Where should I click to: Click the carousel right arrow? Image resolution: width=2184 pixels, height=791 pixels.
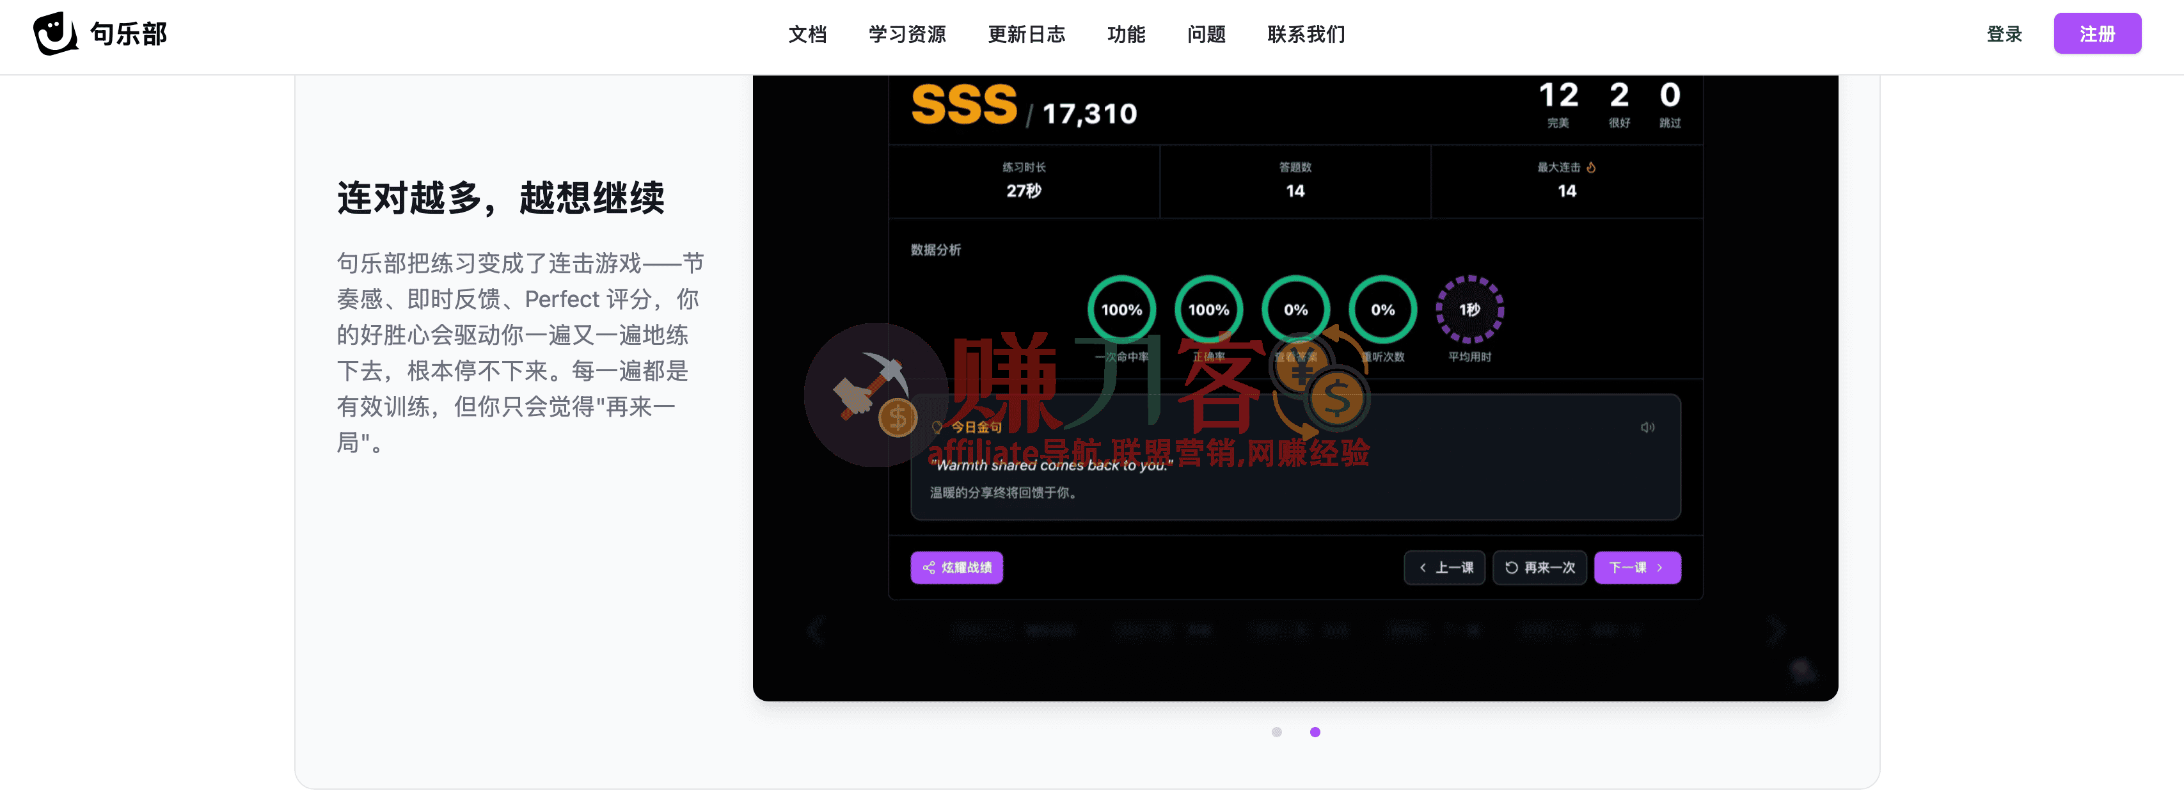(1777, 630)
